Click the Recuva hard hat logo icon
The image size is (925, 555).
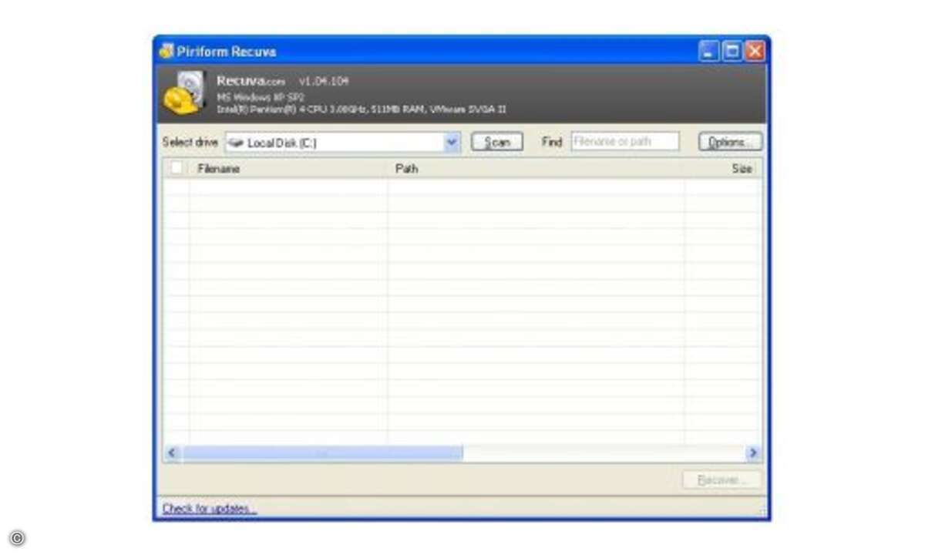pos(185,94)
